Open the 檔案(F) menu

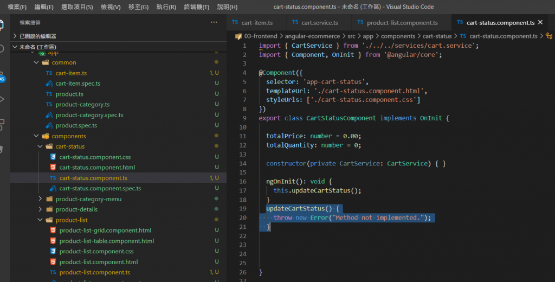[x=17, y=7]
